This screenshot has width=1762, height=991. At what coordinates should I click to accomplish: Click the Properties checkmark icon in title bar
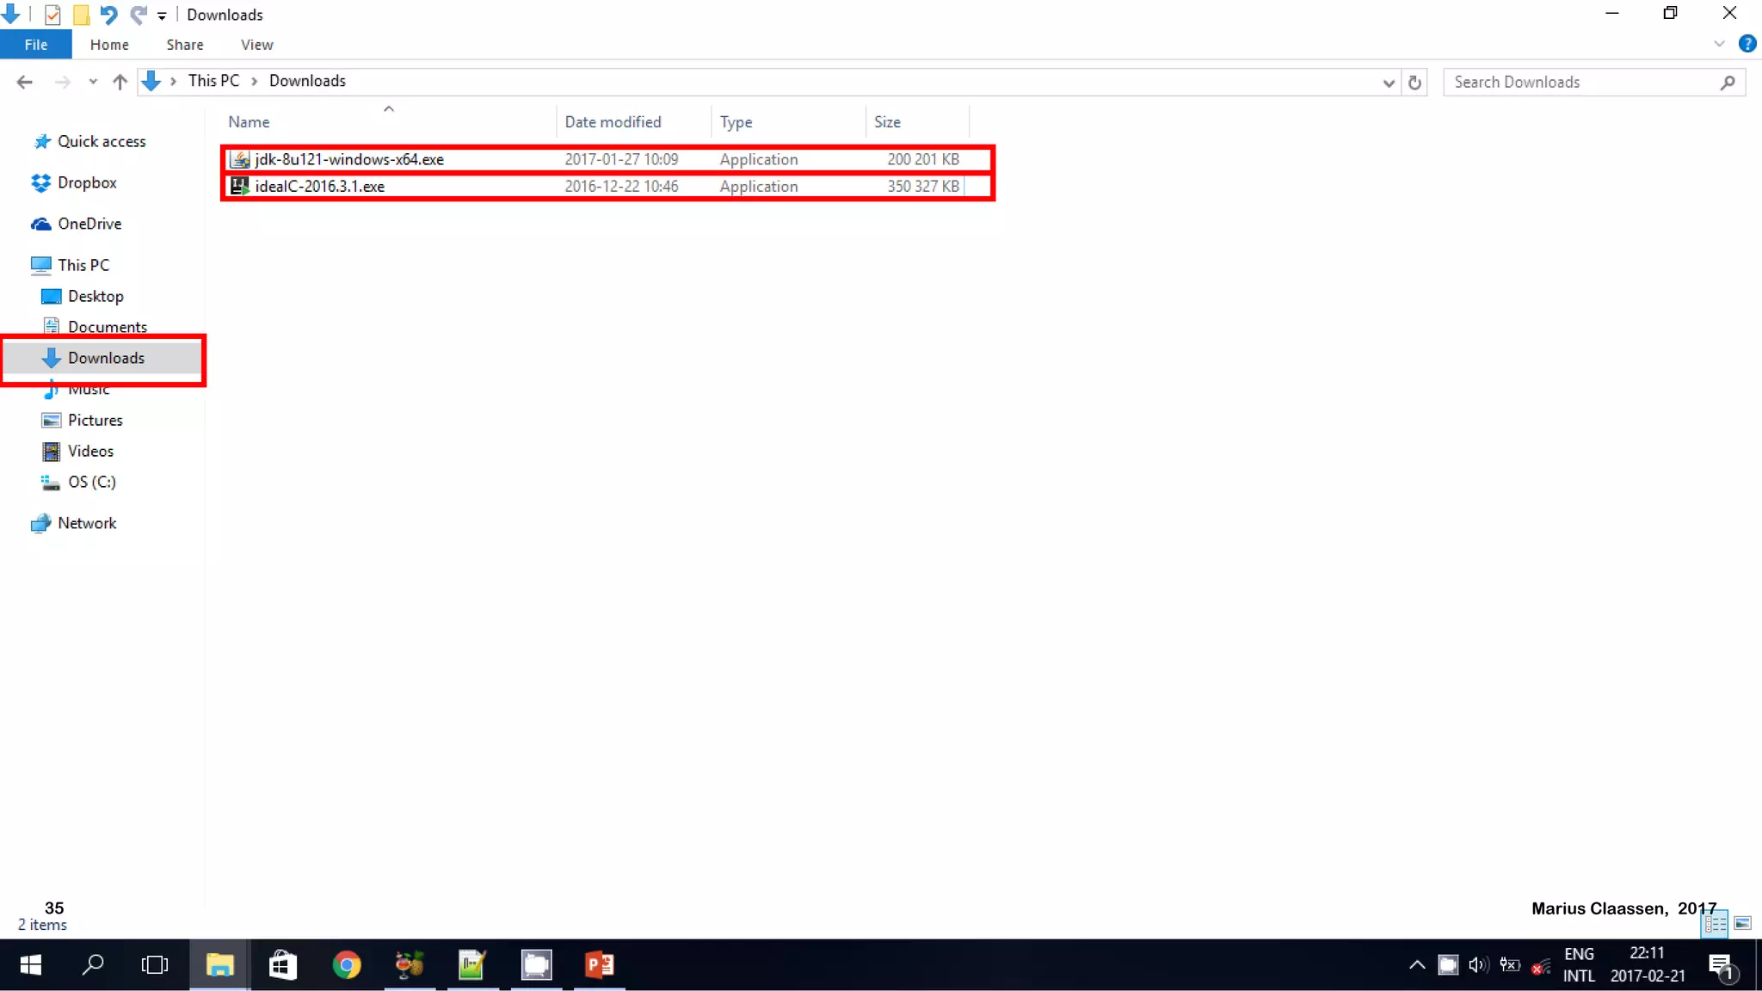[x=52, y=15]
